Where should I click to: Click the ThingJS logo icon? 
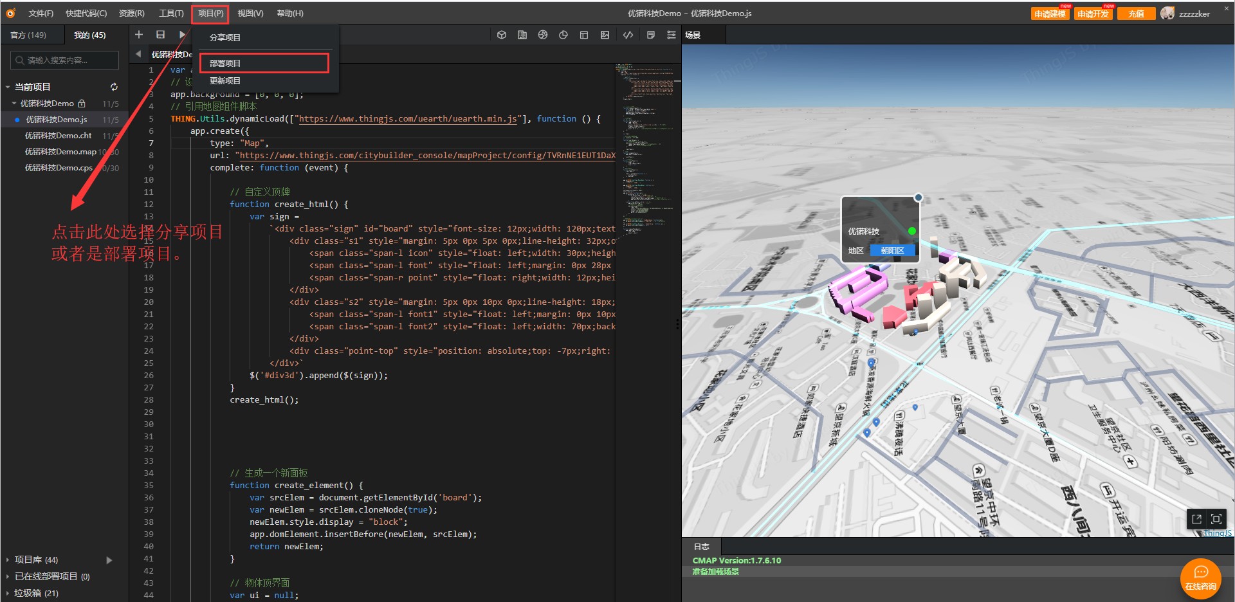click(x=10, y=13)
